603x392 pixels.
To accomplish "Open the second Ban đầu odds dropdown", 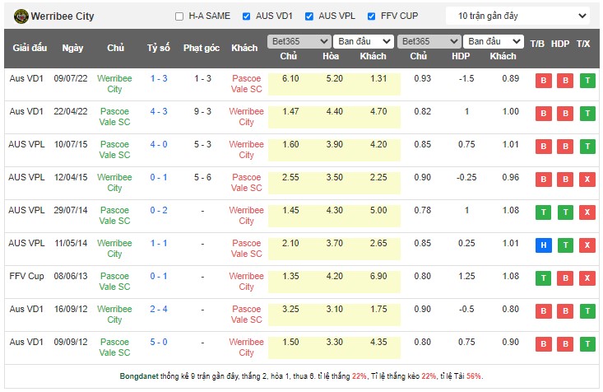I will tap(493, 41).
